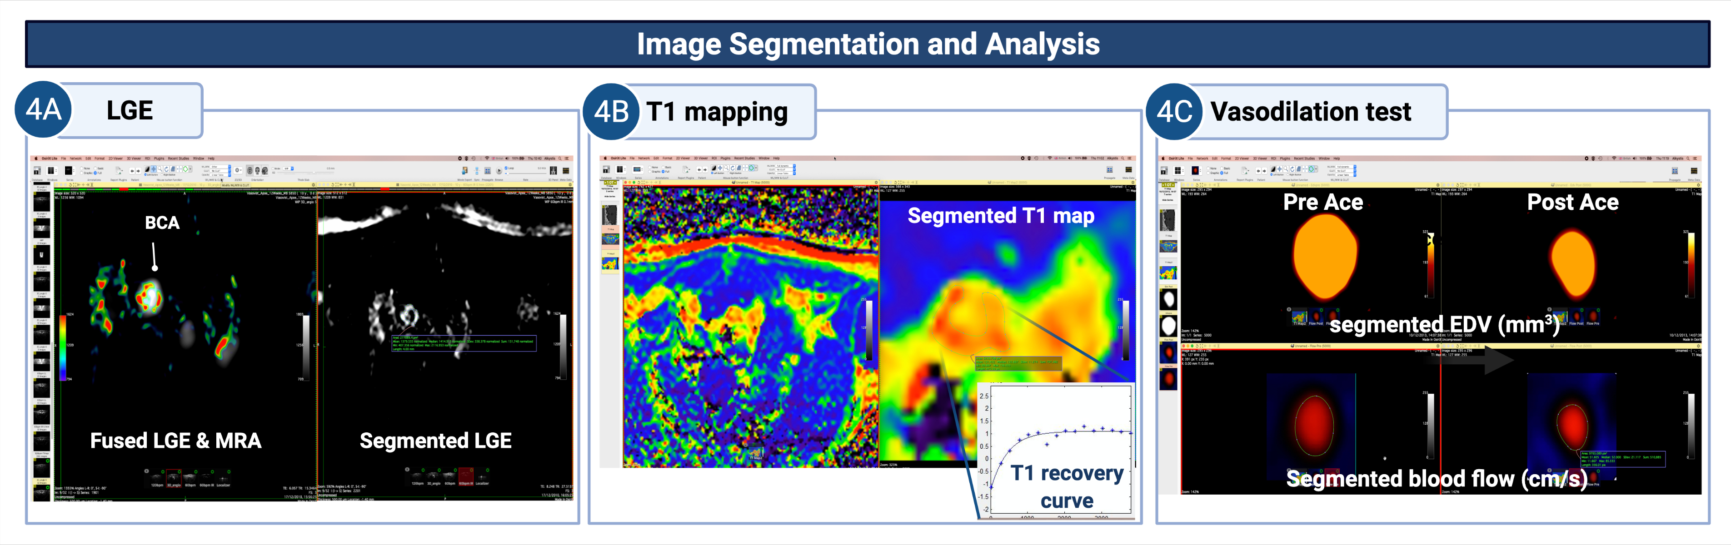1731x545 pixels.
Task: Click Movie Export icon in LGE panel
Action: click(465, 170)
